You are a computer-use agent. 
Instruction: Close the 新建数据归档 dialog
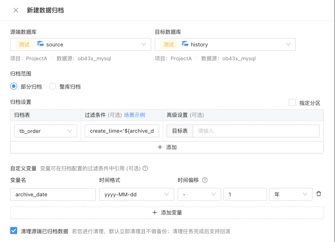pyautogui.click(x=16, y=10)
